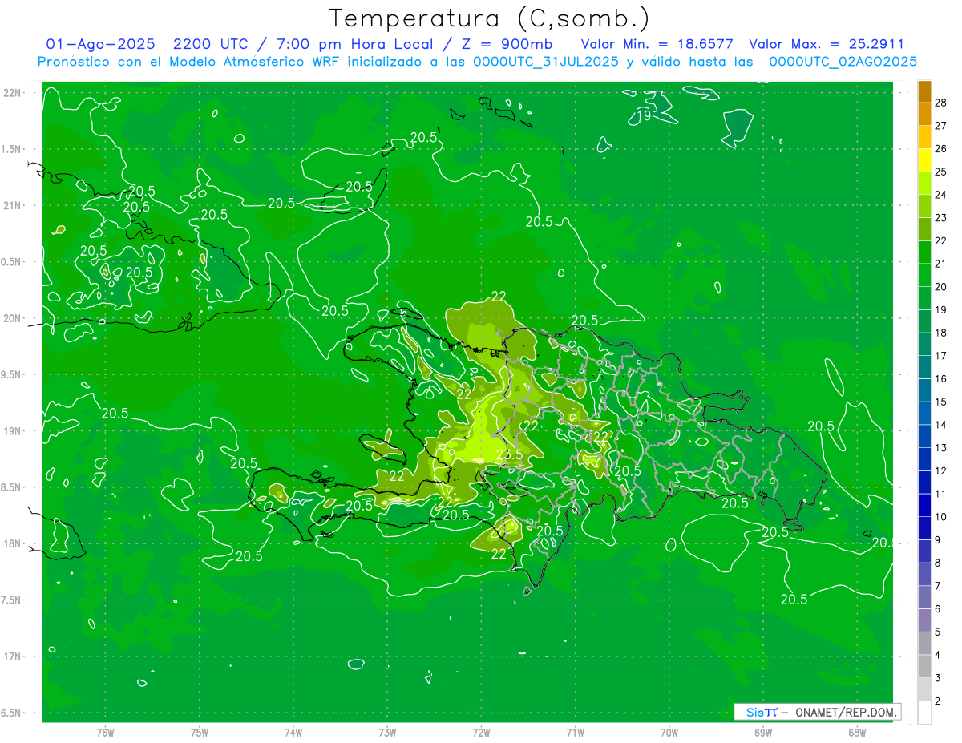Click the '22N' latitude axis label
This screenshot has width=962, height=743.
click(x=12, y=93)
